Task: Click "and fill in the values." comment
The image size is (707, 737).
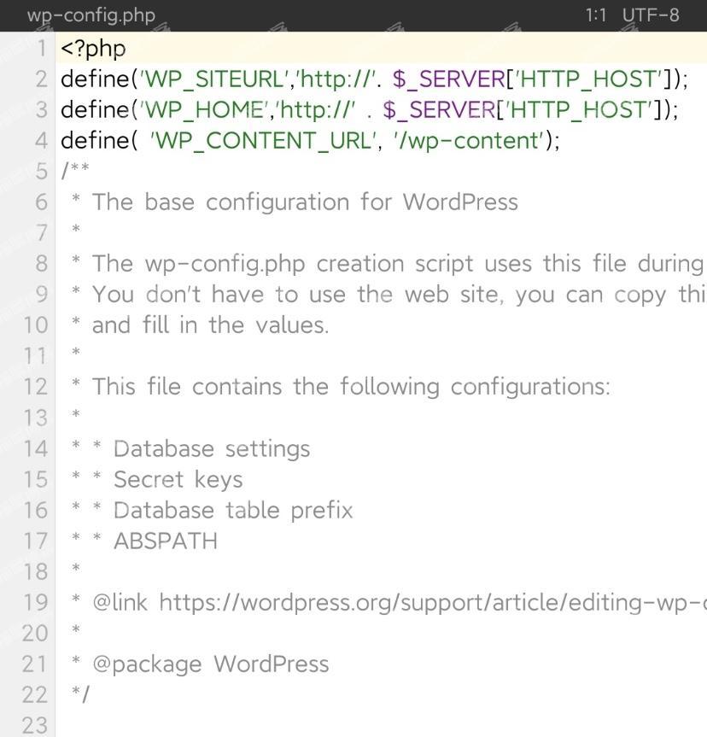Action: (x=210, y=325)
